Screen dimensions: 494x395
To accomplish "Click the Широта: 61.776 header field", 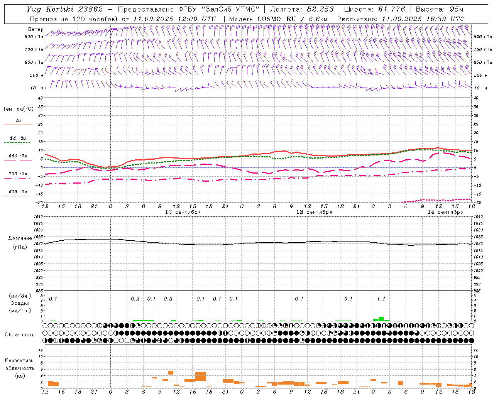I will 374,9.
